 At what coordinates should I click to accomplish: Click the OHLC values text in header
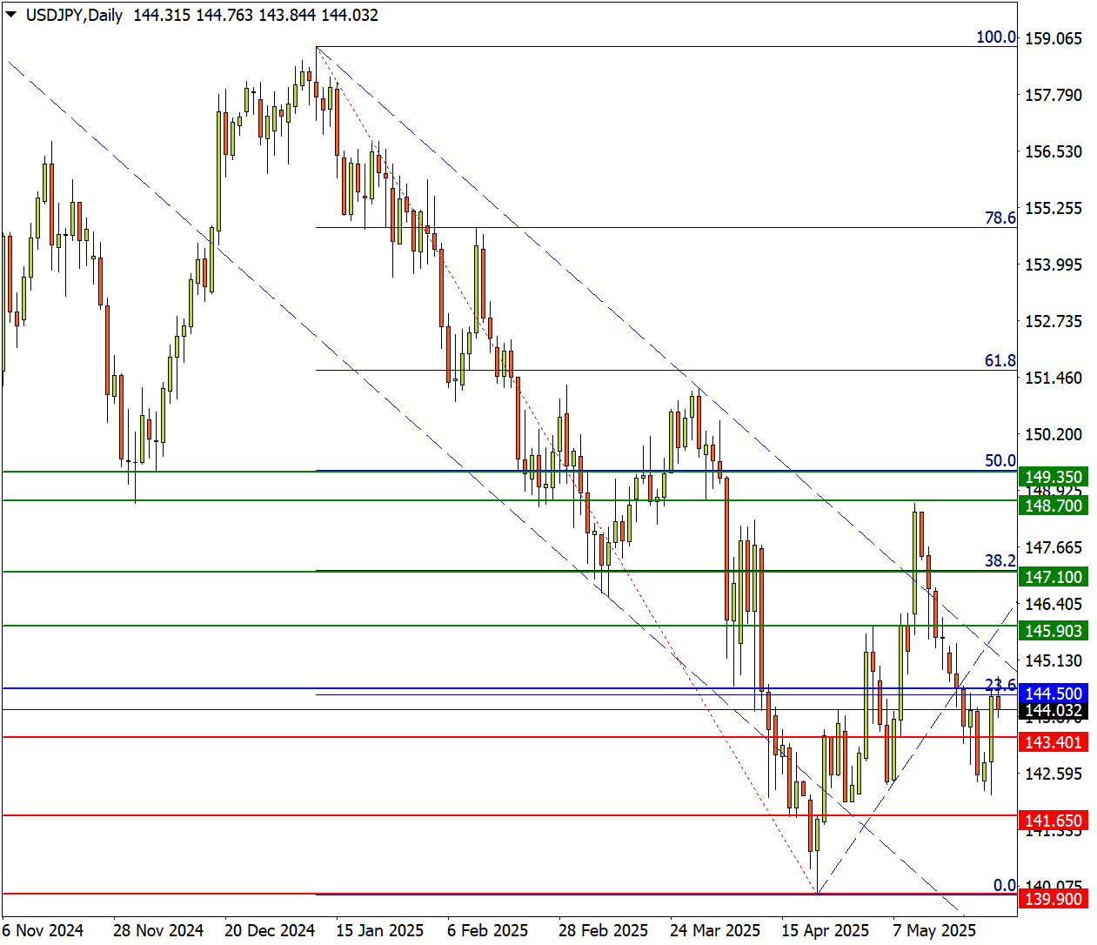[256, 15]
